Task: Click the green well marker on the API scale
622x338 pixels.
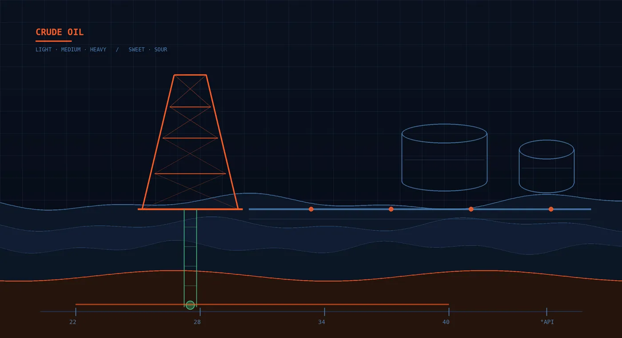Action: [x=190, y=305]
